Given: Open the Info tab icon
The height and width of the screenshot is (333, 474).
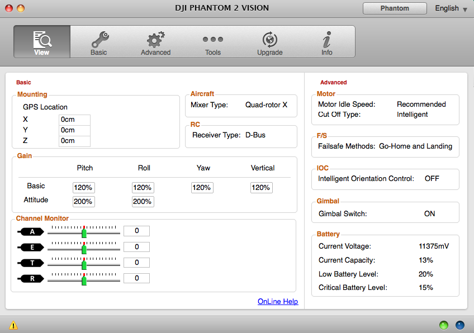Looking at the screenshot, I should [327, 40].
